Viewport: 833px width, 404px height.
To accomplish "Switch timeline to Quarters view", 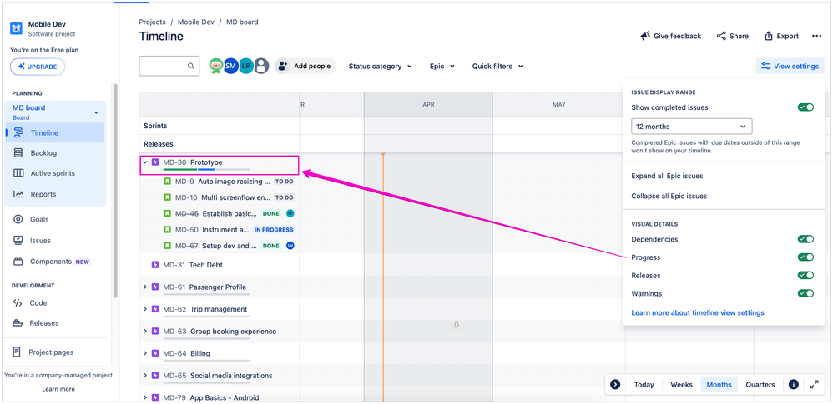I will click(x=760, y=384).
